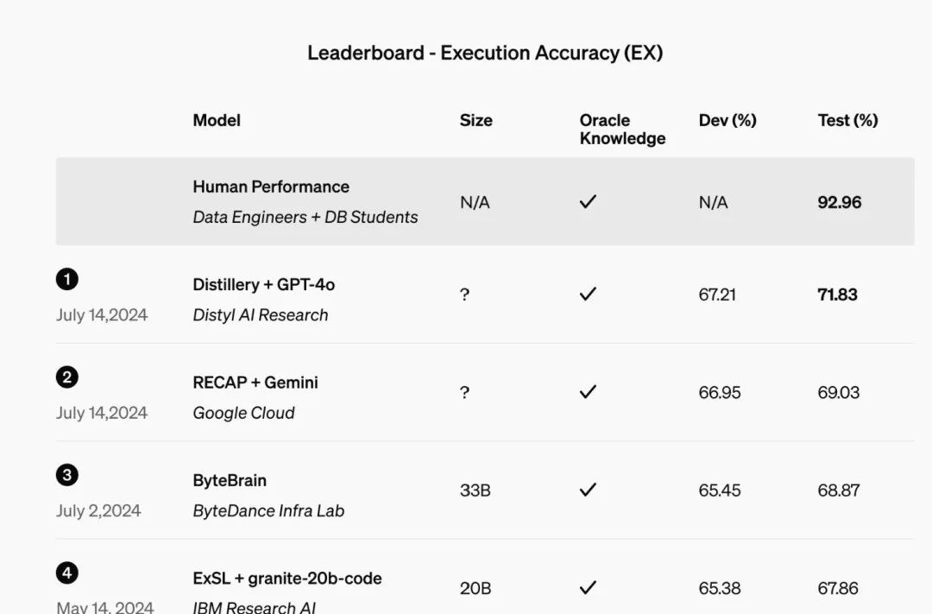Click the rank 2 badge icon
932x614 pixels.
click(x=67, y=377)
